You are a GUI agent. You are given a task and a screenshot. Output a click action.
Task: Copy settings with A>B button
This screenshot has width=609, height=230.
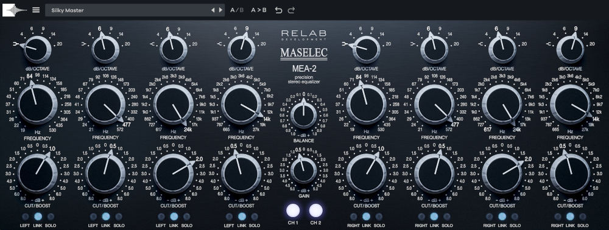(x=259, y=10)
